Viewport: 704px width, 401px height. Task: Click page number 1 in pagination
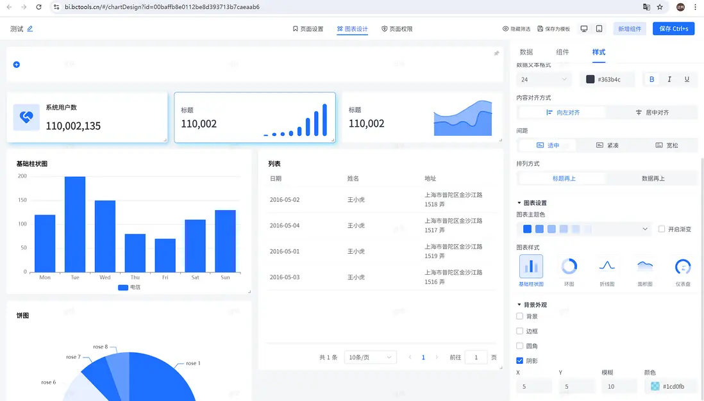pyautogui.click(x=423, y=357)
